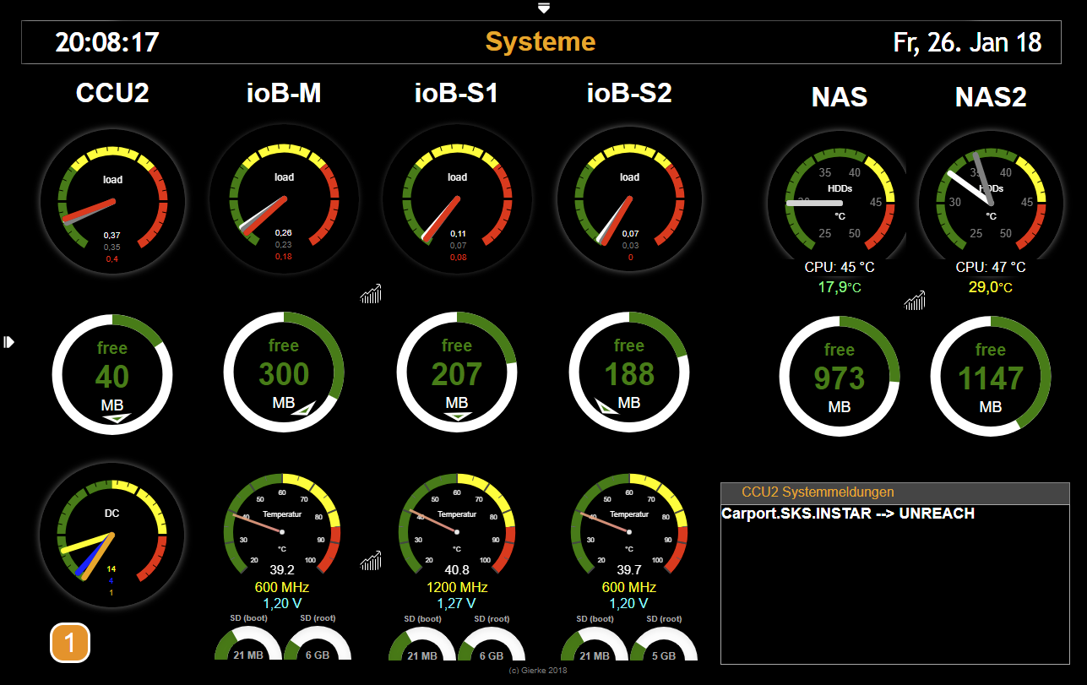The image size is (1087, 685).
Task: Click the triangle marker in CCU2 free ring
Action: point(117,418)
